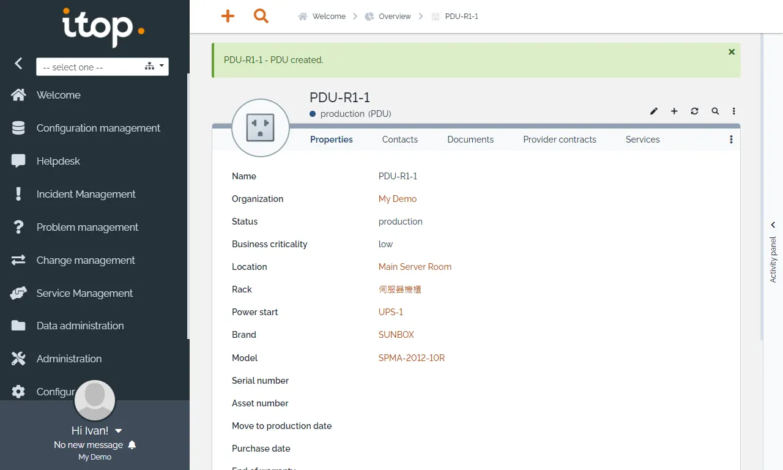This screenshot has height=470, width=783.
Task: Expand the Hi Ivan user menu arrow
Action: 119,431
